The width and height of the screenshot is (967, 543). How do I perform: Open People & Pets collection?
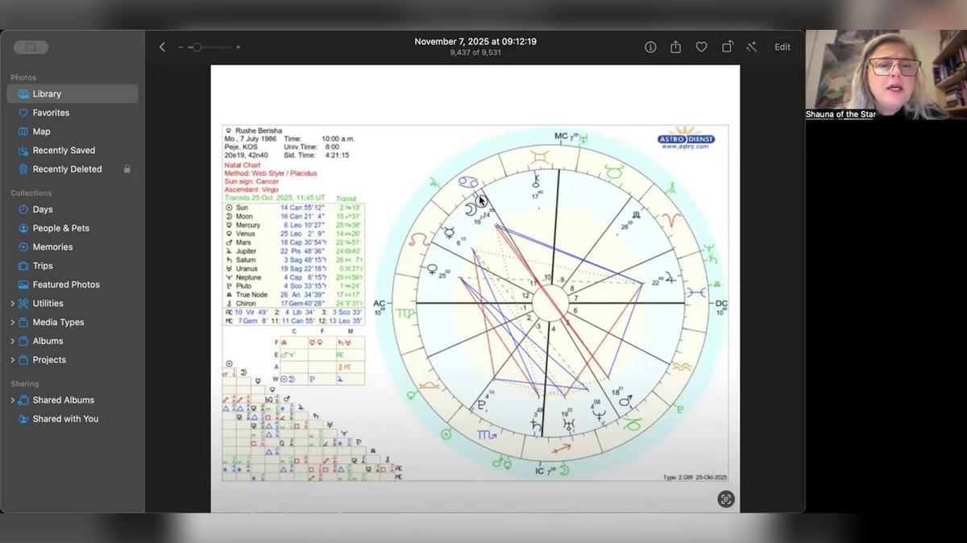point(60,229)
